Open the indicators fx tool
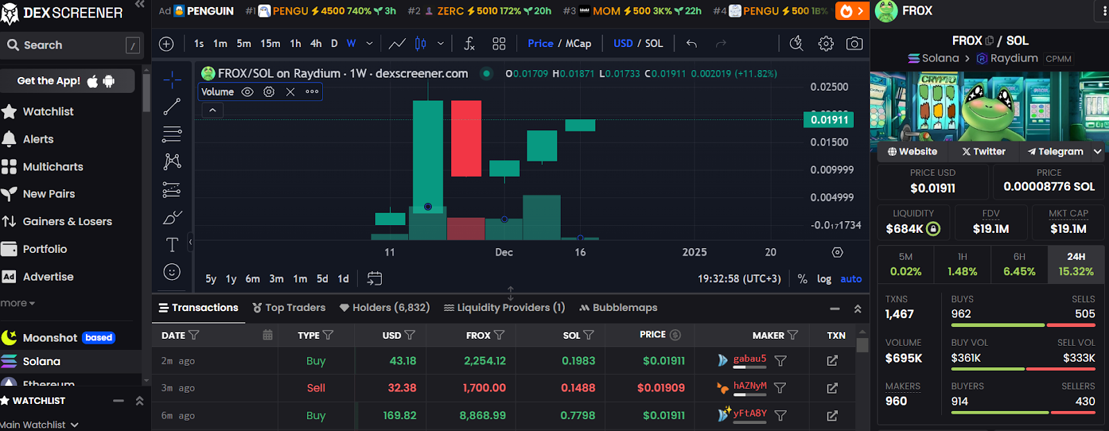The image size is (1109, 431). [x=469, y=44]
